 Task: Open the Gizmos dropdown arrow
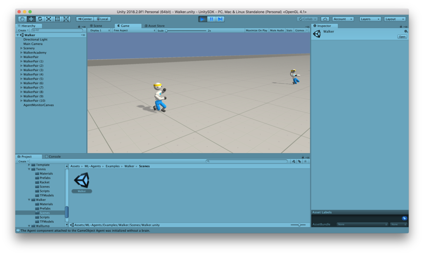[x=307, y=31]
